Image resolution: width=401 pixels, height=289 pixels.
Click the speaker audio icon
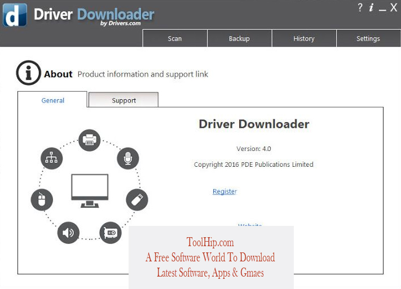click(x=68, y=233)
